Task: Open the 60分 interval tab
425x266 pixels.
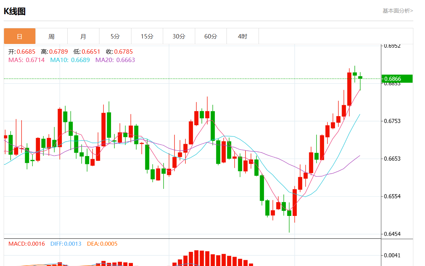Action: [211, 36]
